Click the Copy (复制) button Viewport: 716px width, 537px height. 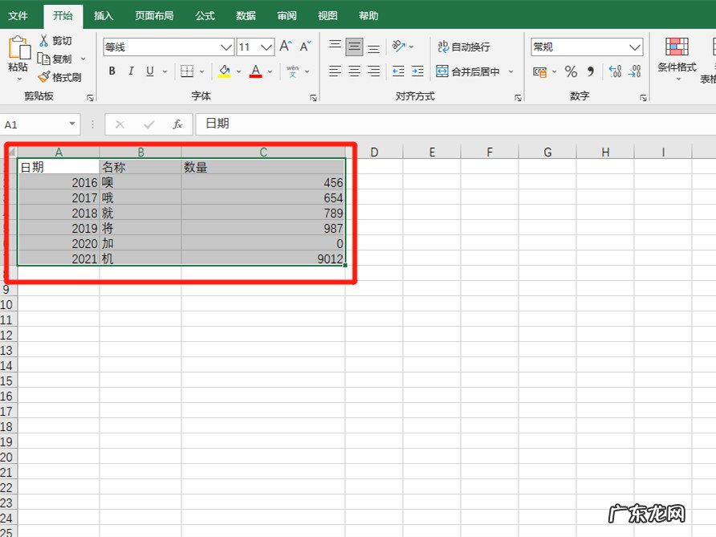click(56, 59)
